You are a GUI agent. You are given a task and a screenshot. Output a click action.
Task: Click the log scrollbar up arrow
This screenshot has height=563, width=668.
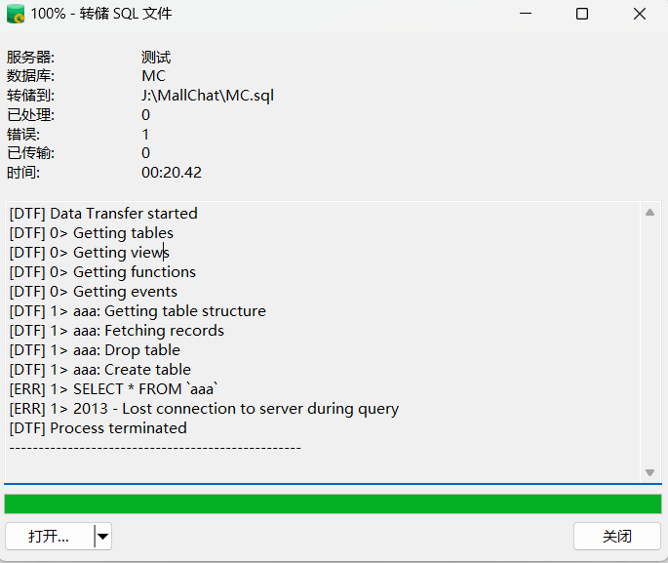click(x=649, y=213)
